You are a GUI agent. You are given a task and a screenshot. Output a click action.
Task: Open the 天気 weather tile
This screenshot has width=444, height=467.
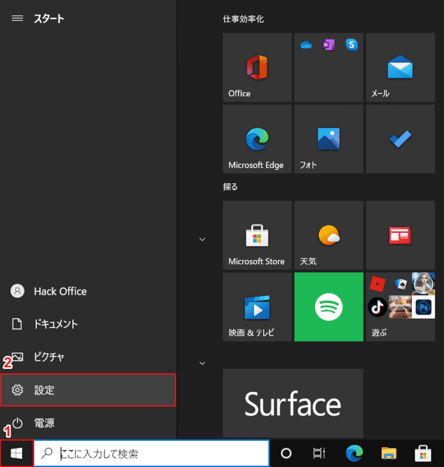click(x=328, y=235)
